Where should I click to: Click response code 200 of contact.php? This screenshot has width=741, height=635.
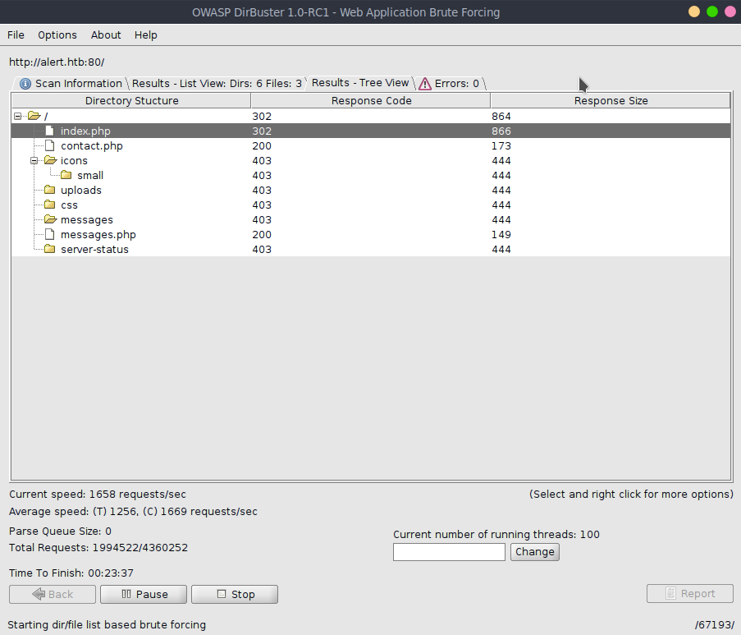pos(262,145)
